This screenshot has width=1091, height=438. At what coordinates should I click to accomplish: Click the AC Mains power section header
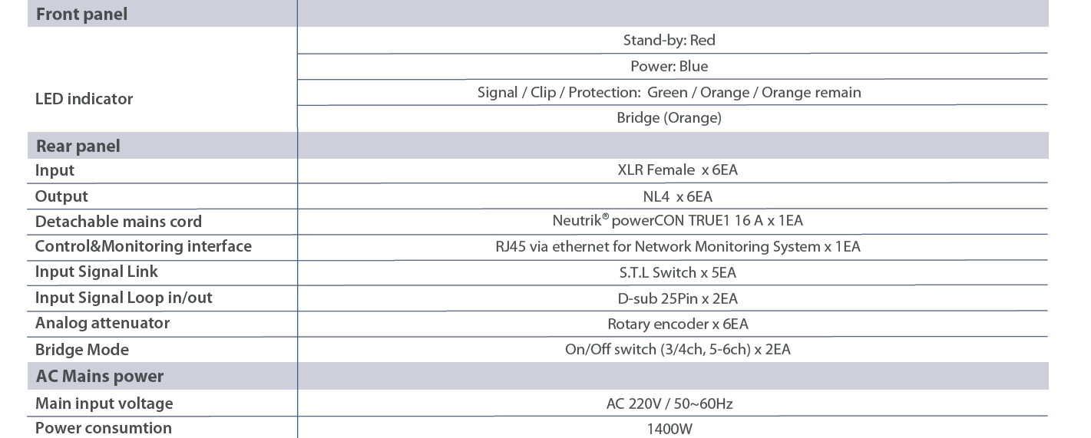pos(99,377)
